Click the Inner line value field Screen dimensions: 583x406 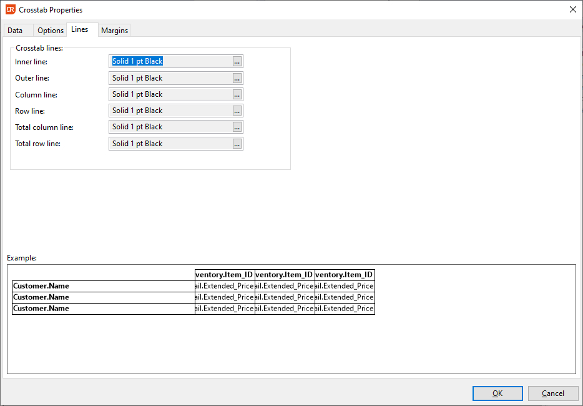(x=171, y=61)
